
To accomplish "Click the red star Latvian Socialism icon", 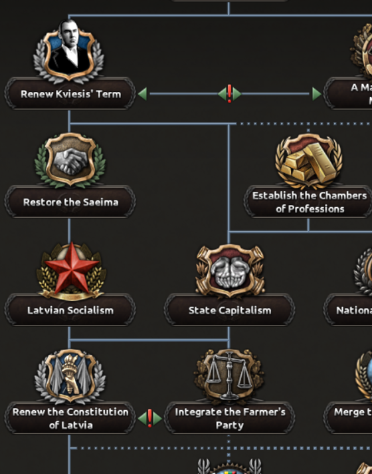I will (71, 270).
